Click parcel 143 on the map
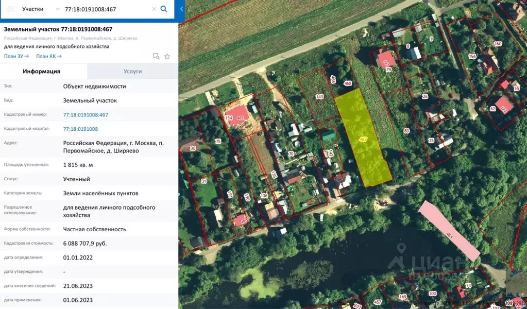This screenshot has height=309, width=527. (x=319, y=99)
